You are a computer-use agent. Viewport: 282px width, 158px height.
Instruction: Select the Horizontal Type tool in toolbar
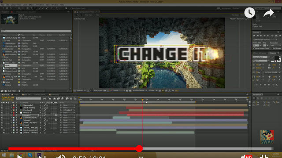point(35,8)
